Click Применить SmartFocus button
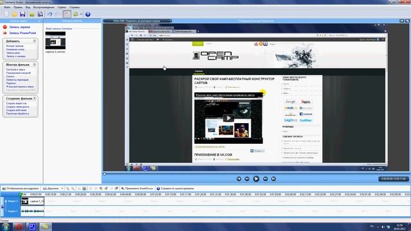The width and height of the screenshot is (411, 231). [x=137, y=189]
